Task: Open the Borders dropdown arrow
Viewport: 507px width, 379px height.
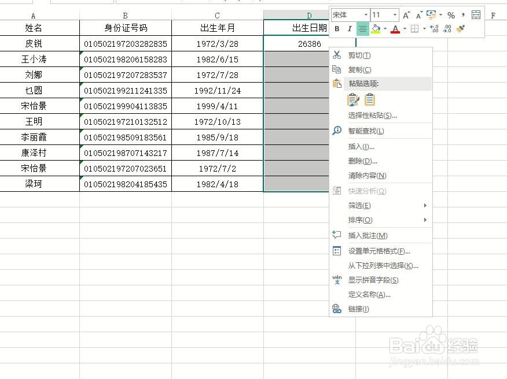Action: (x=424, y=28)
